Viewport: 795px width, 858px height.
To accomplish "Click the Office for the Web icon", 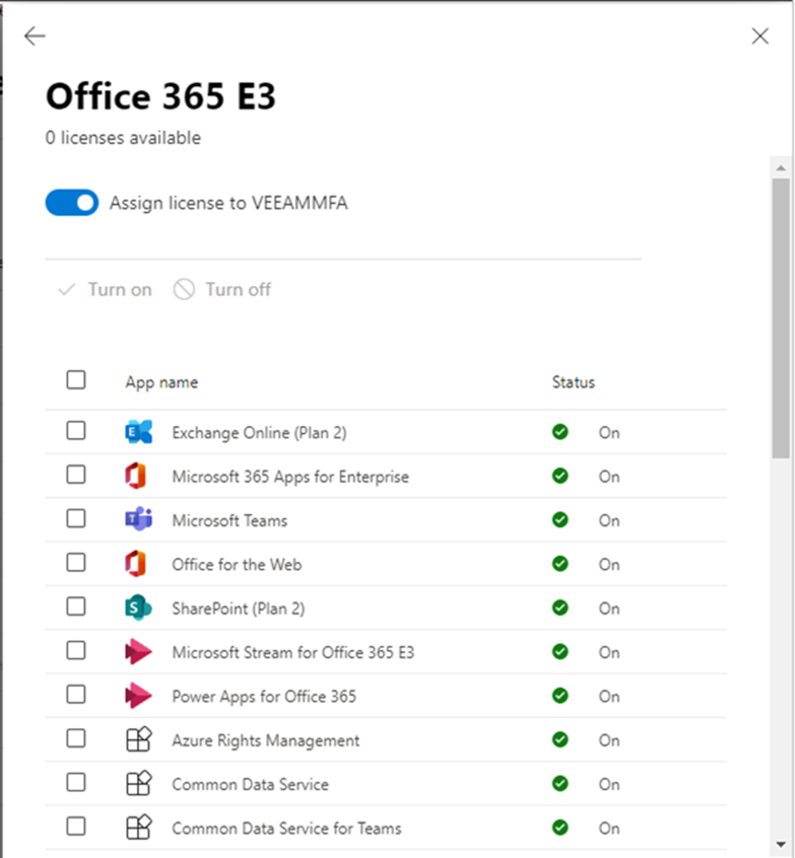I will [x=136, y=564].
